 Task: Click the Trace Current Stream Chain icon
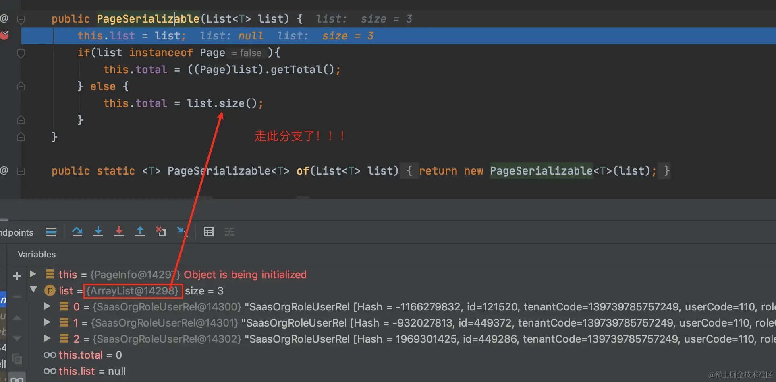point(229,232)
